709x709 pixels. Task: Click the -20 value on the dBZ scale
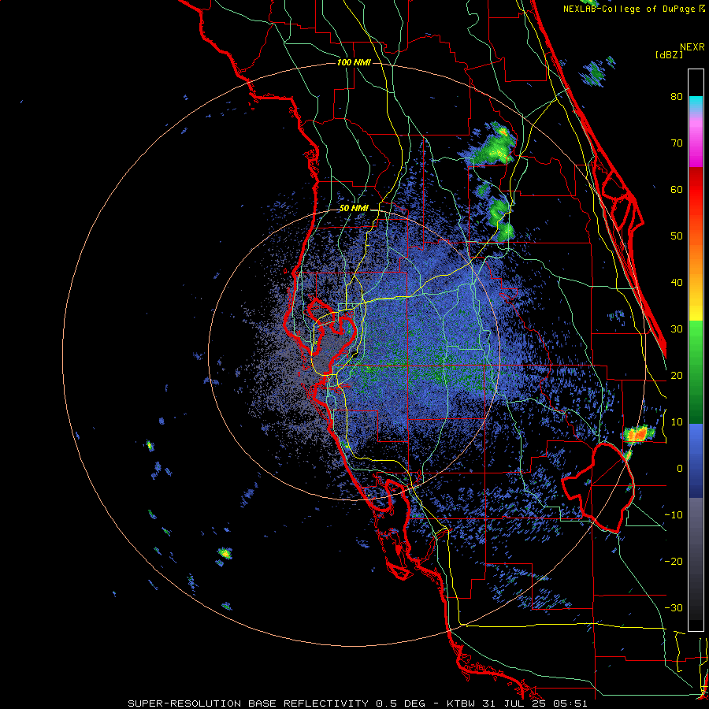[x=674, y=562]
